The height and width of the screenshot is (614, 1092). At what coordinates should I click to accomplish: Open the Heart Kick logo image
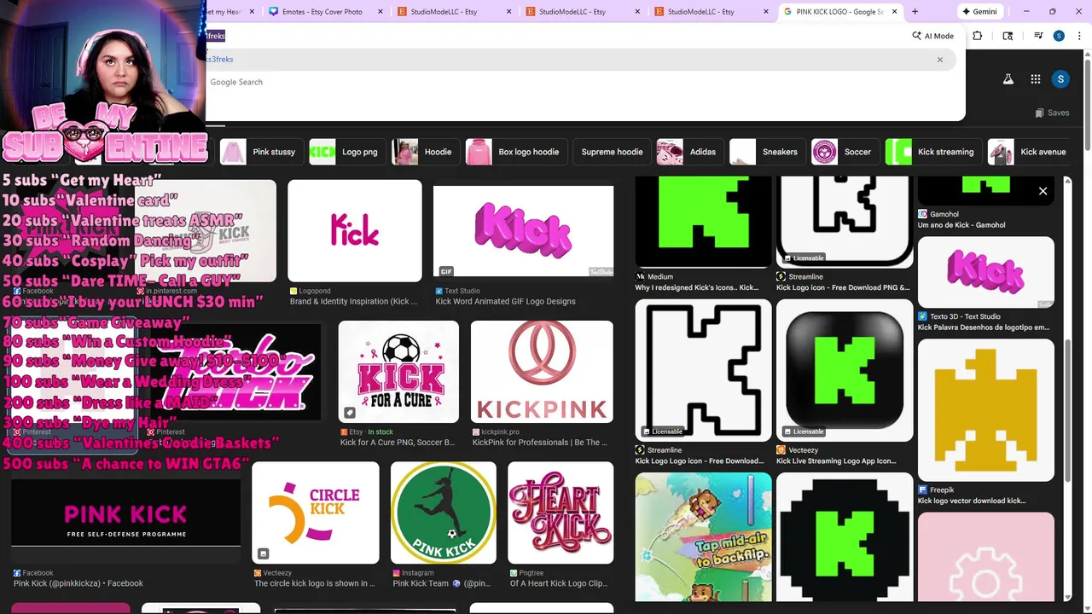[x=561, y=513]
